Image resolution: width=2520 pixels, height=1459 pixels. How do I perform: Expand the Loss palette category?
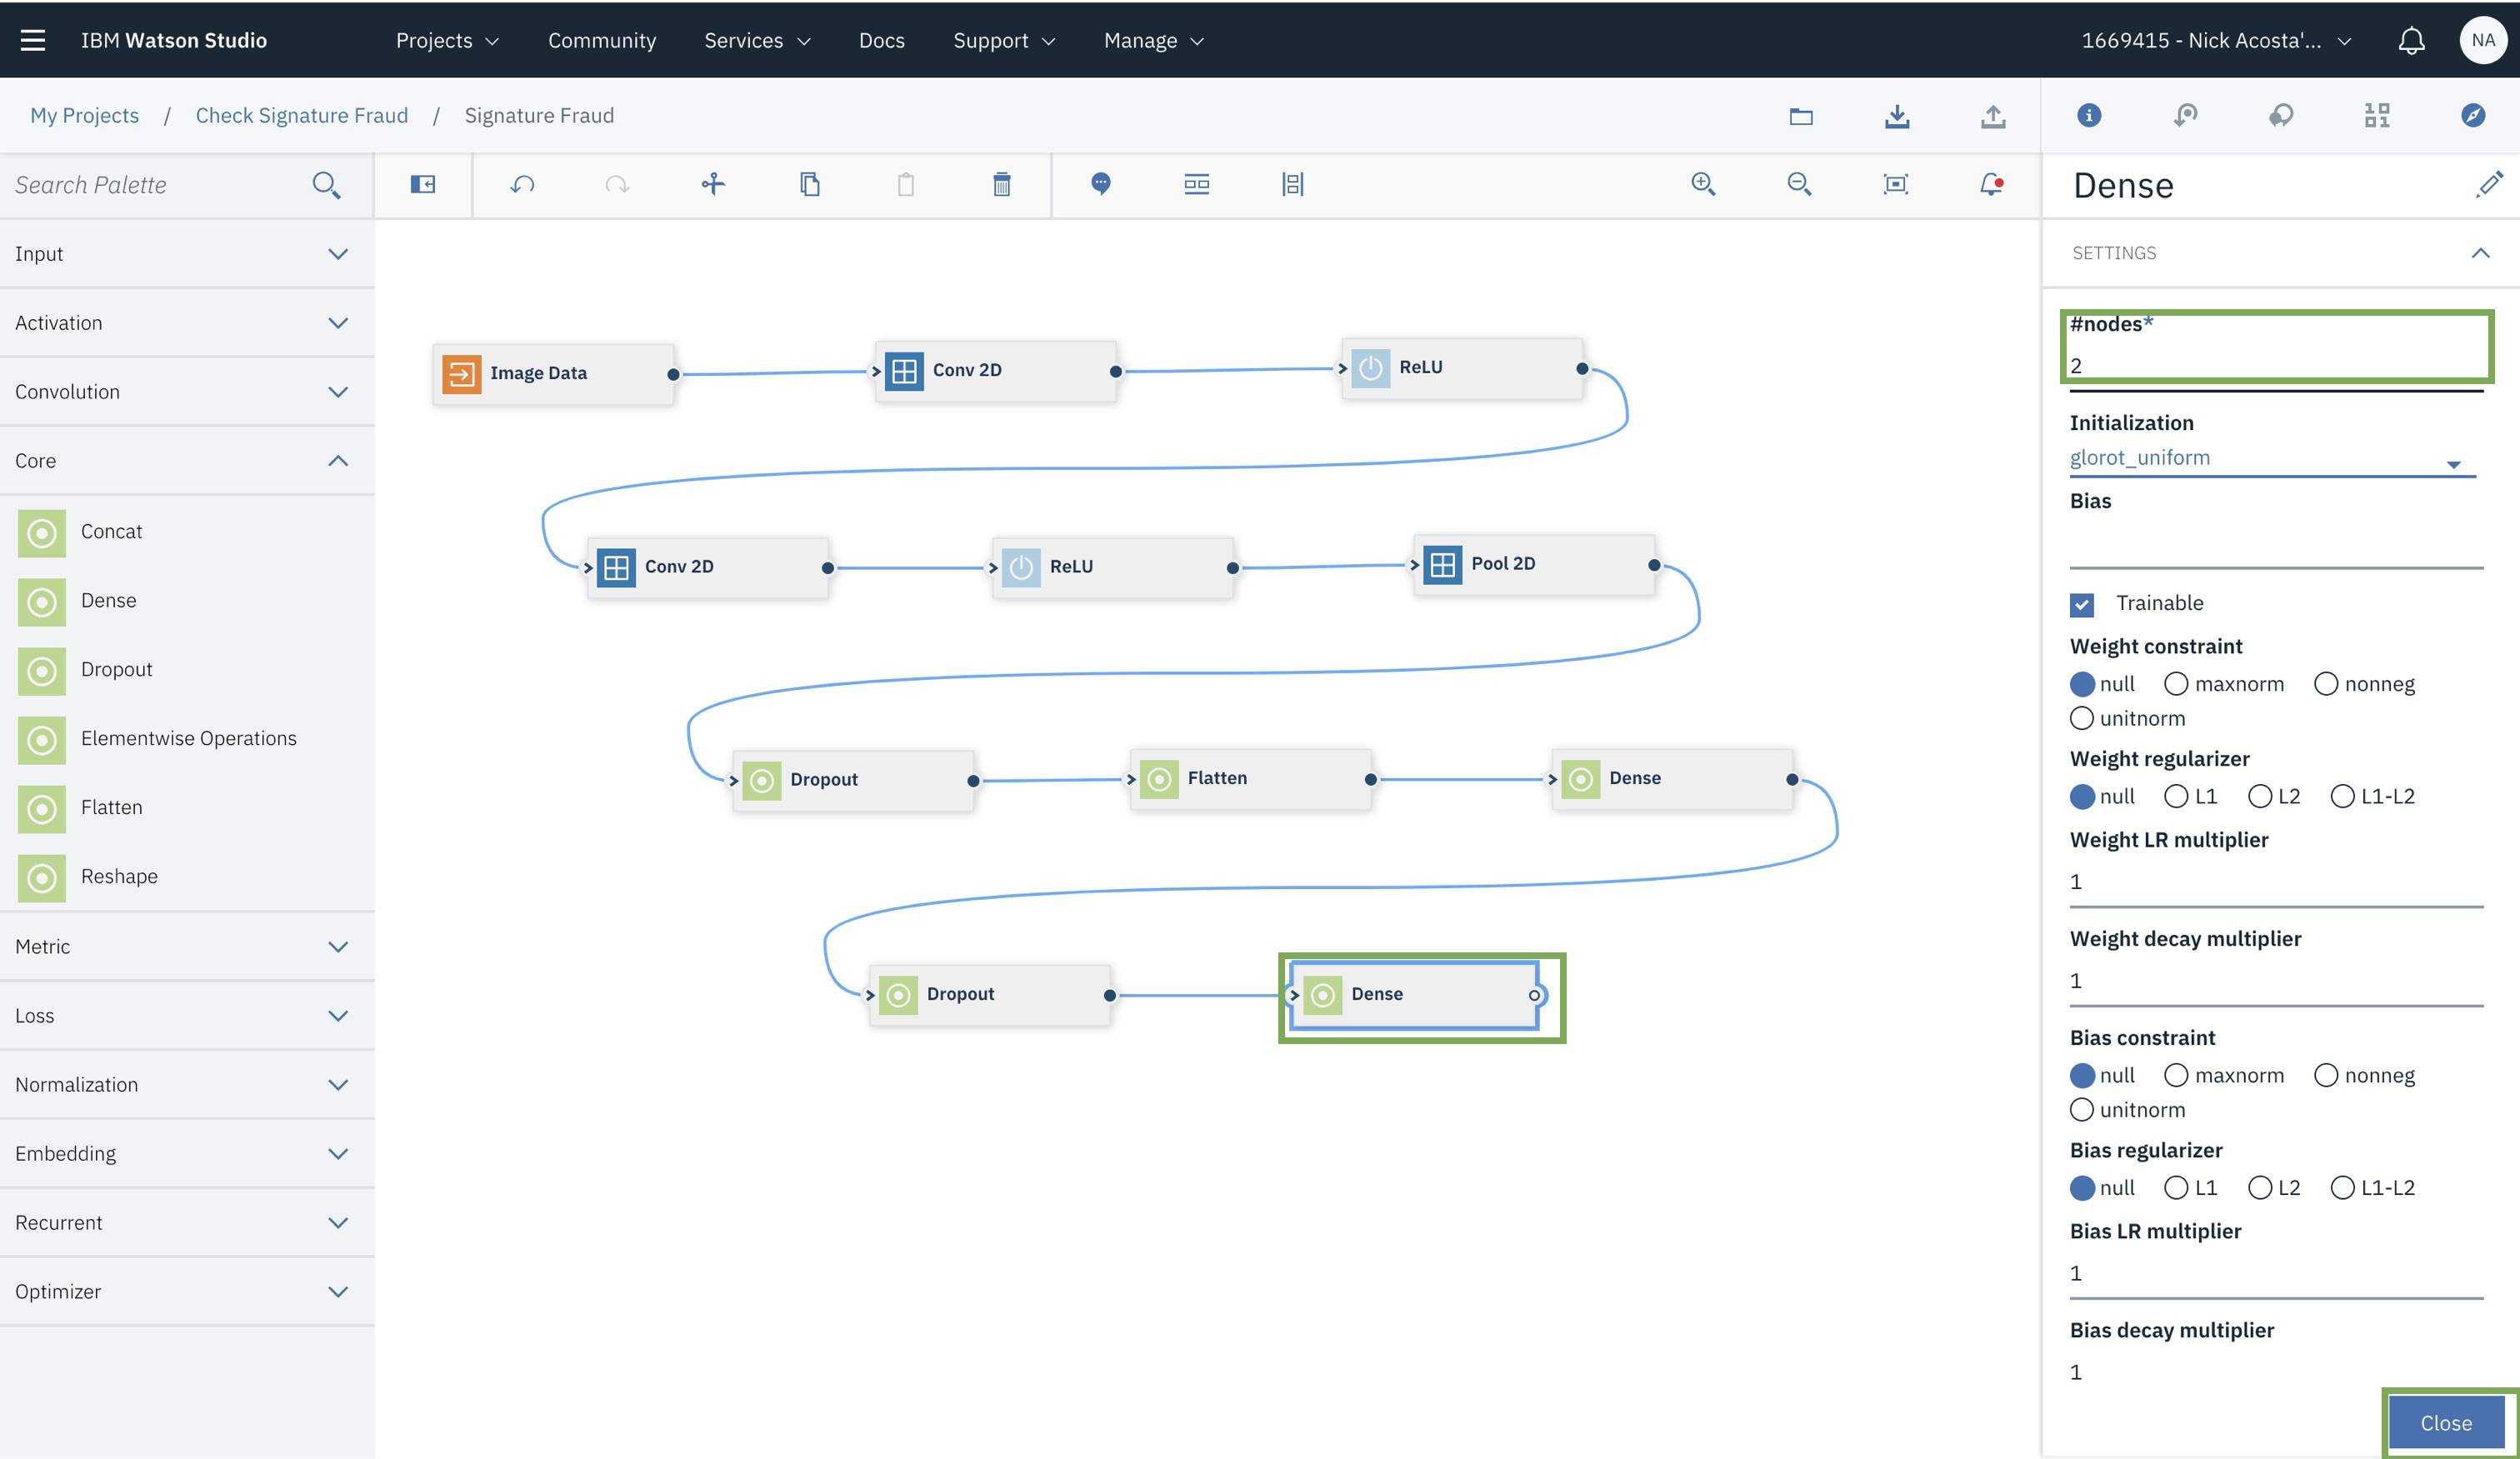click(x=187, y=1016)
